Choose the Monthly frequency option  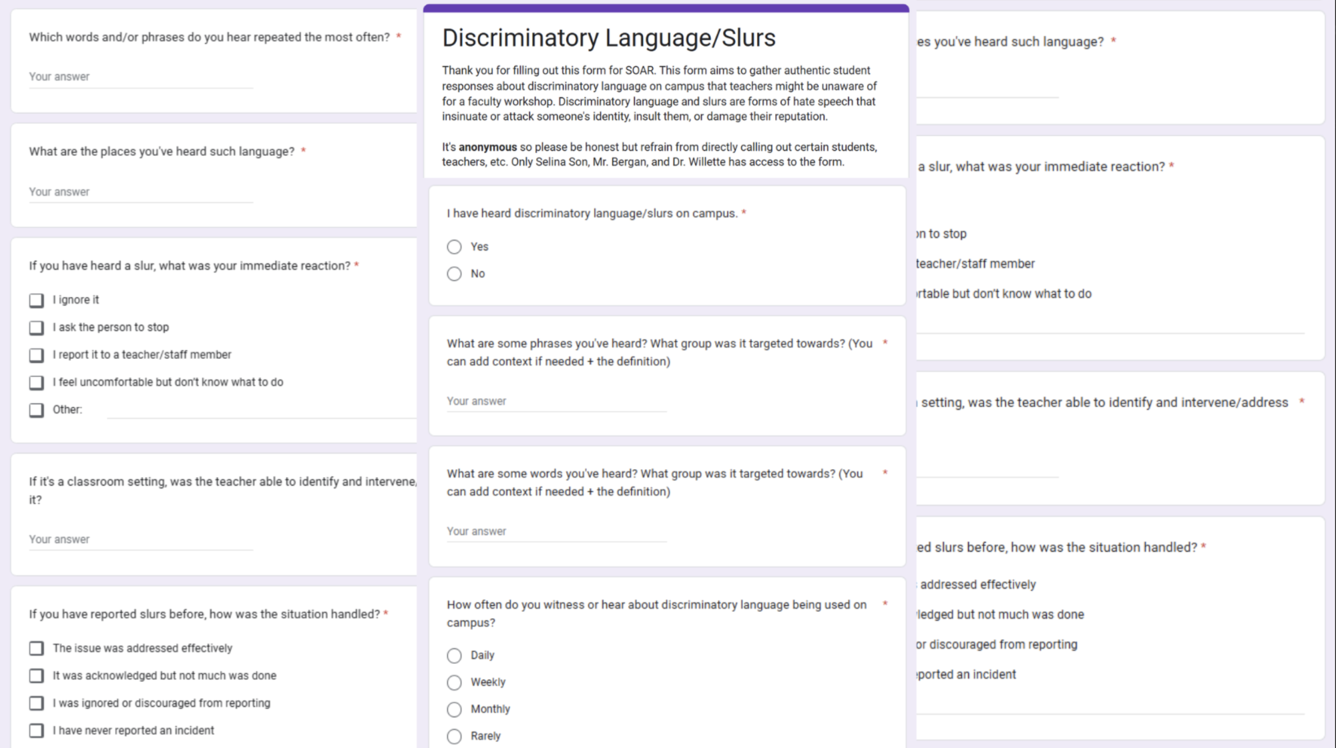454,709
